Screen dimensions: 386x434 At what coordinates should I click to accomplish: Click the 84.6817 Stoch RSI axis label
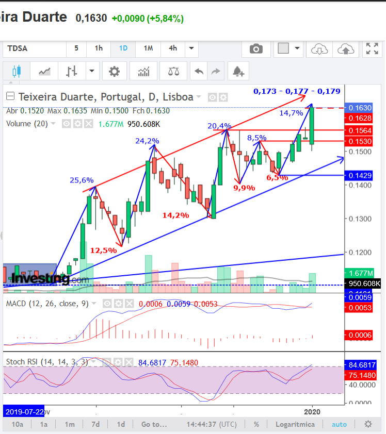pos(361,365)
